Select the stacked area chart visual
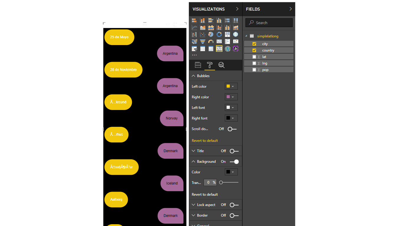Viewport: 403px width, 226px height. point(211,27)
